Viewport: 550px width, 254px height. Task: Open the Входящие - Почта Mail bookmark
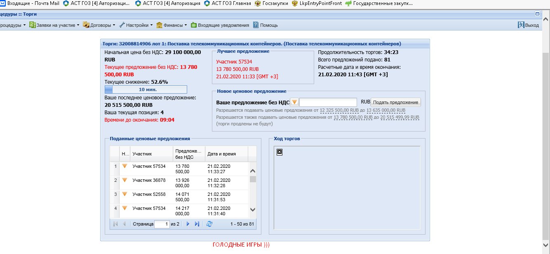[30, 4]
